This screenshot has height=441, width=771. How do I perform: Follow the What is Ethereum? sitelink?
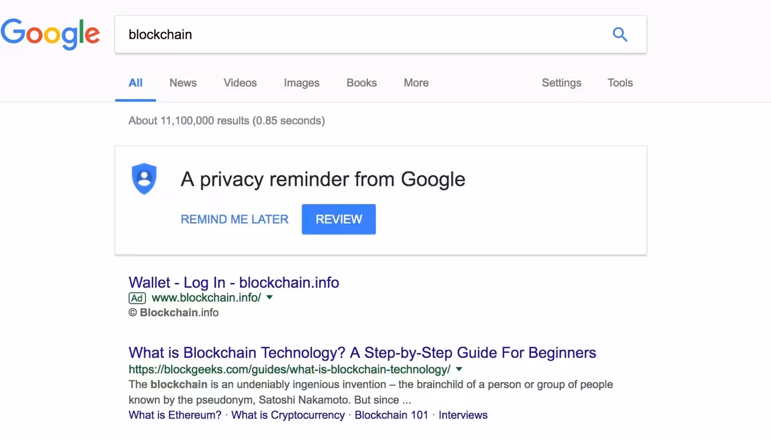click(x=175, y=415)
